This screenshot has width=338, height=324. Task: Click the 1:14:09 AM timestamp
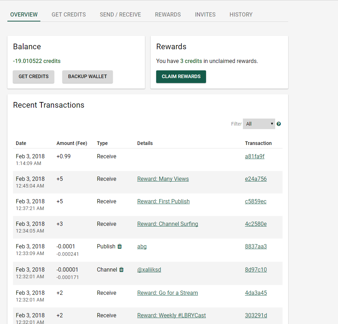28,163
